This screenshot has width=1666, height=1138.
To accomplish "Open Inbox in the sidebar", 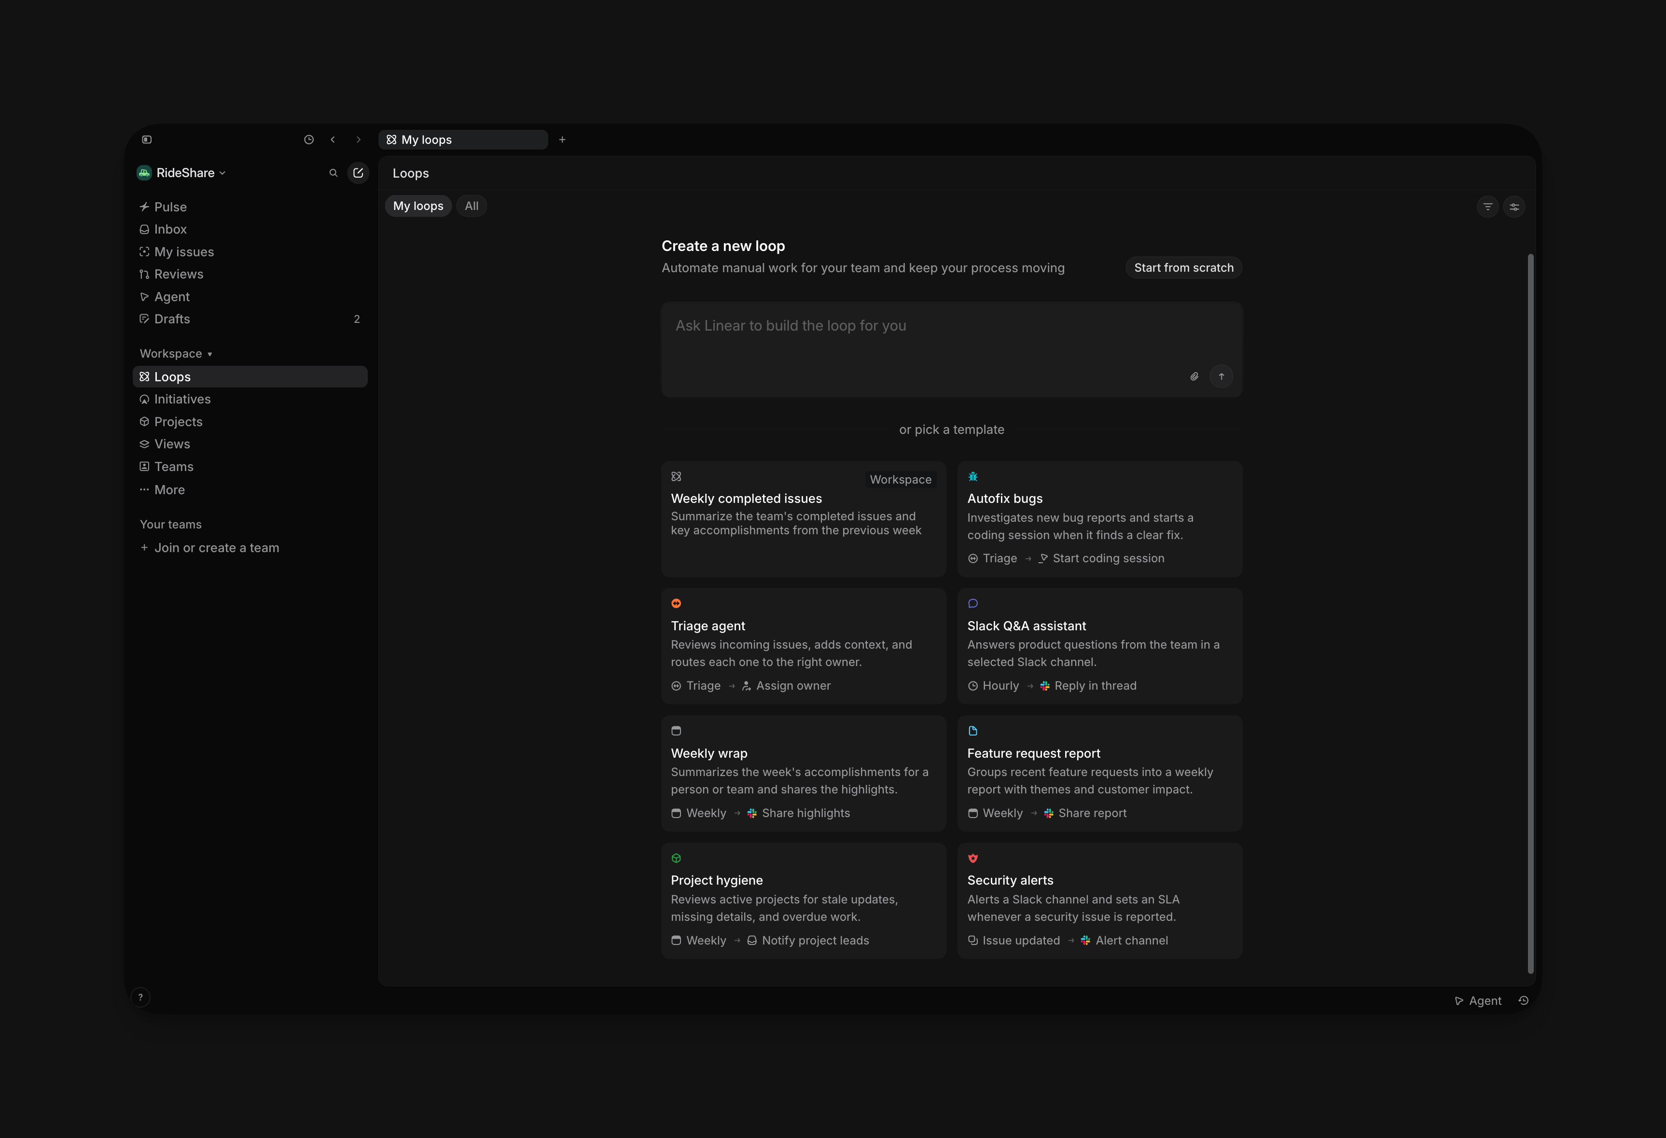I will tap(250, 229).
